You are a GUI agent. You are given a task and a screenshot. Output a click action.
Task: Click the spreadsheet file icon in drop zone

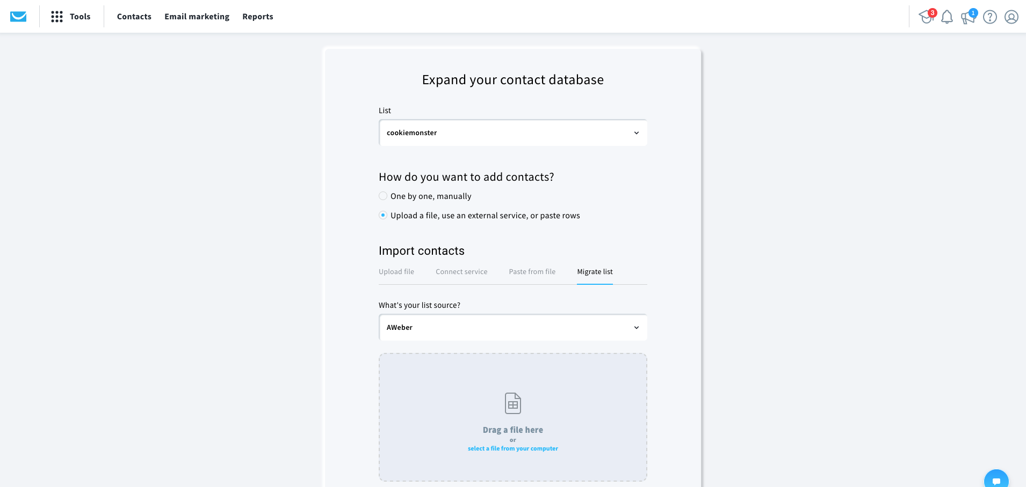tap(513, 403)
